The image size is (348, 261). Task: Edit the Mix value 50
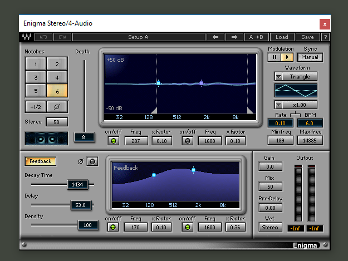(x=270, y=187)
